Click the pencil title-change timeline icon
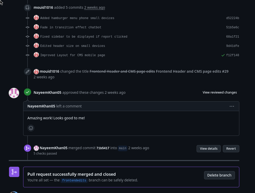Image resolution: width=255 pixels, height=193 pixels. click(28, 71)
